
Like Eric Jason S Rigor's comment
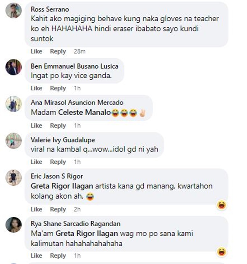(36, 209)
